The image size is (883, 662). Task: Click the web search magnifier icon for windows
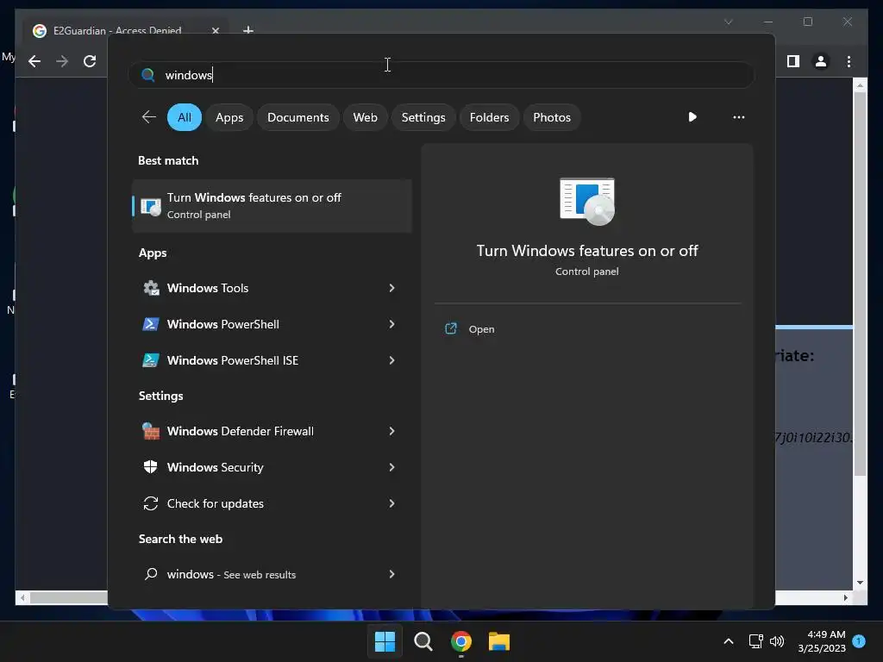tap(151, 574)
